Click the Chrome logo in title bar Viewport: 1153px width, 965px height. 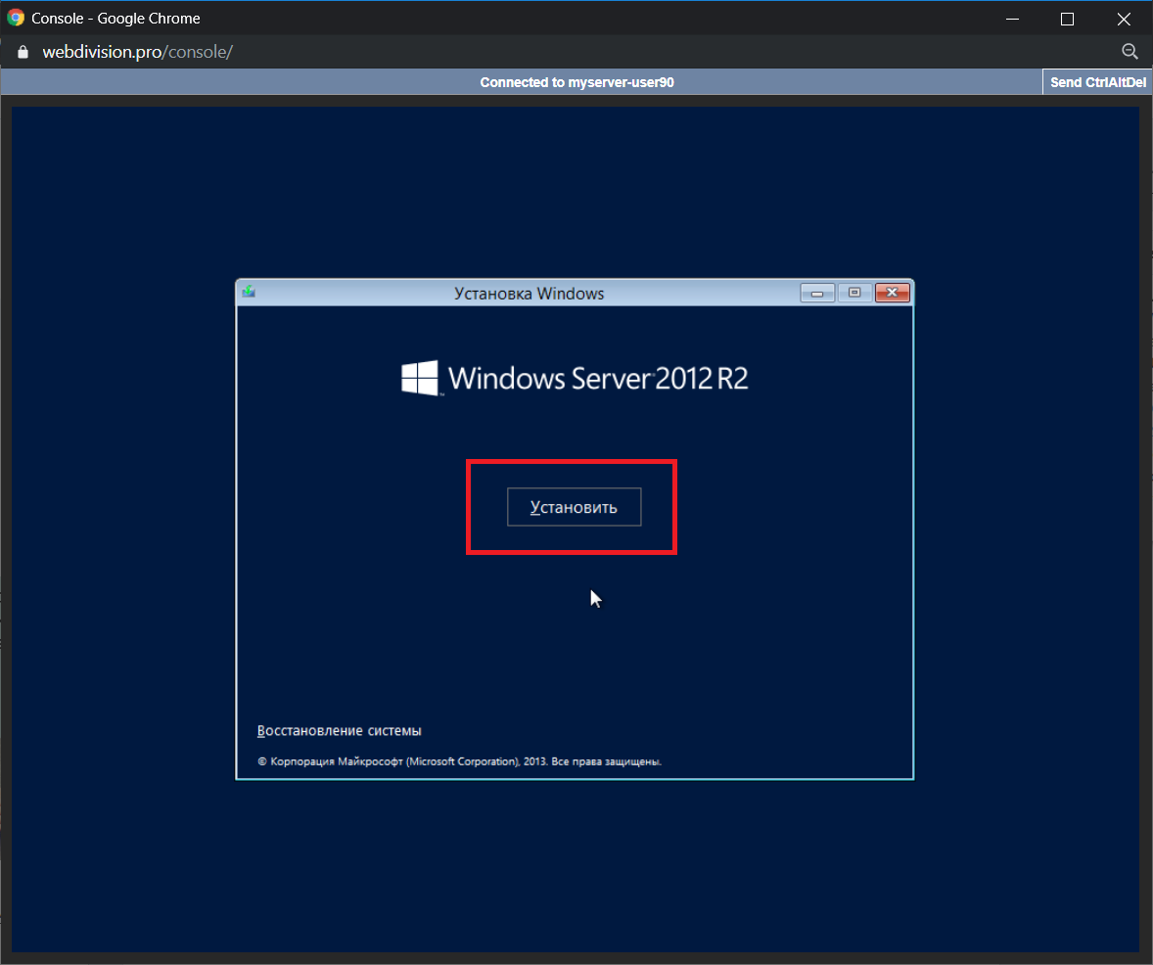pos(16,19)
